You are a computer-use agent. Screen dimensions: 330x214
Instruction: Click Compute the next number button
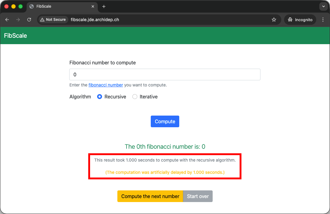tap(150, 196)
